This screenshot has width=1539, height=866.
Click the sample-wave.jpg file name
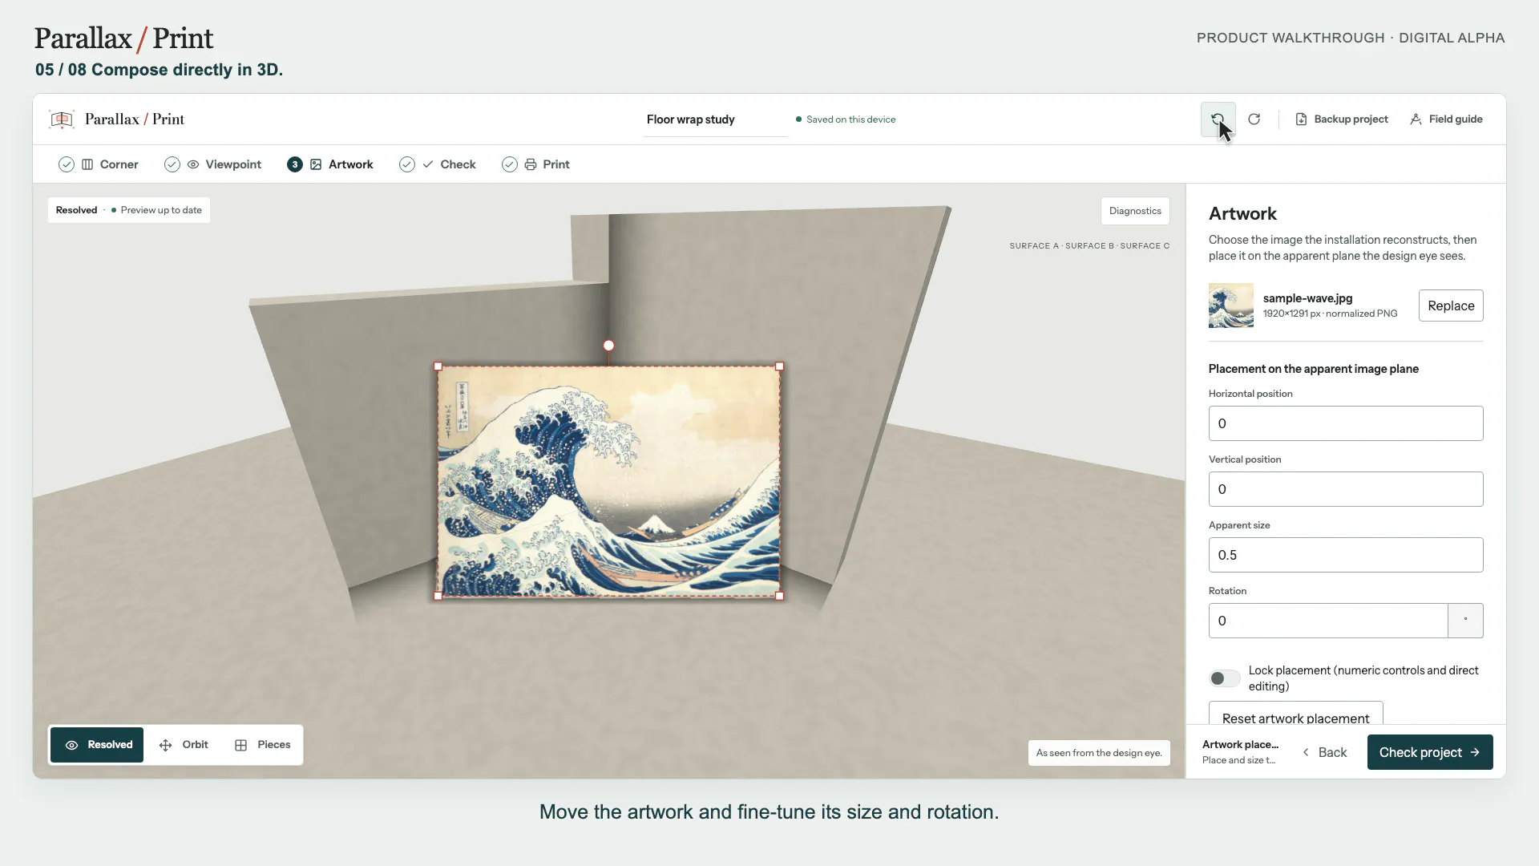point(1308,298)
